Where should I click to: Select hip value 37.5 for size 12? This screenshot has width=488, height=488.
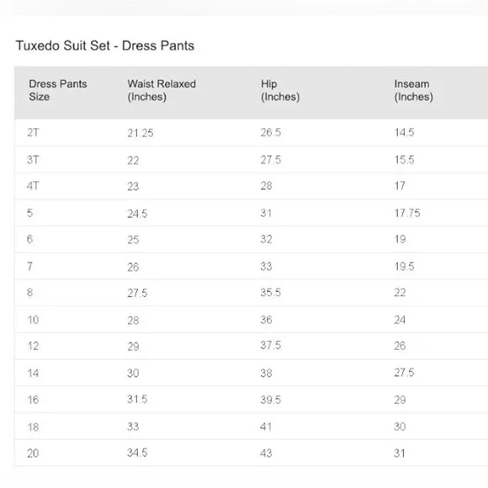coord(271,346)
